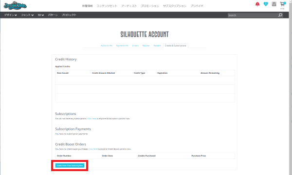Switch to the Redeem tab

[x=157, y=46]
